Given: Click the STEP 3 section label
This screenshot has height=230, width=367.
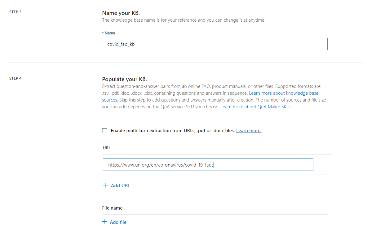Looking at the screenshot, I should coord(15,12).
